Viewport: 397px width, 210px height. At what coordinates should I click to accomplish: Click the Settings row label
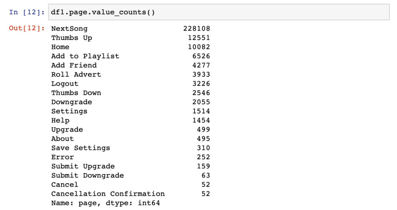69,111
